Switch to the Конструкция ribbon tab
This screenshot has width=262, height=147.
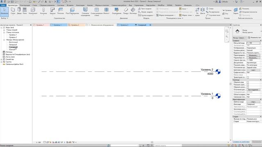point(25,5)
